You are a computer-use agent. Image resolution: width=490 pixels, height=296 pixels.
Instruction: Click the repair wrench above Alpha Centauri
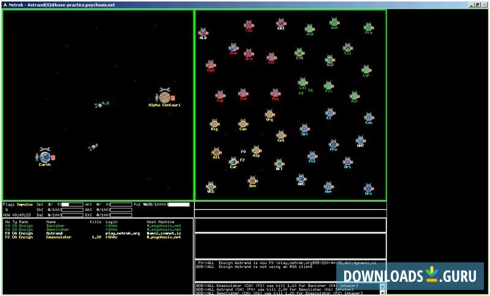pyautogui.click(x=164, y=90)
